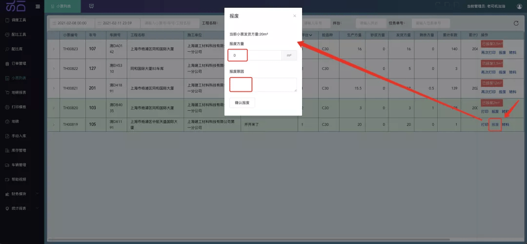
Task: Click the 确认报废 button
Action: (x=242, y=102)
